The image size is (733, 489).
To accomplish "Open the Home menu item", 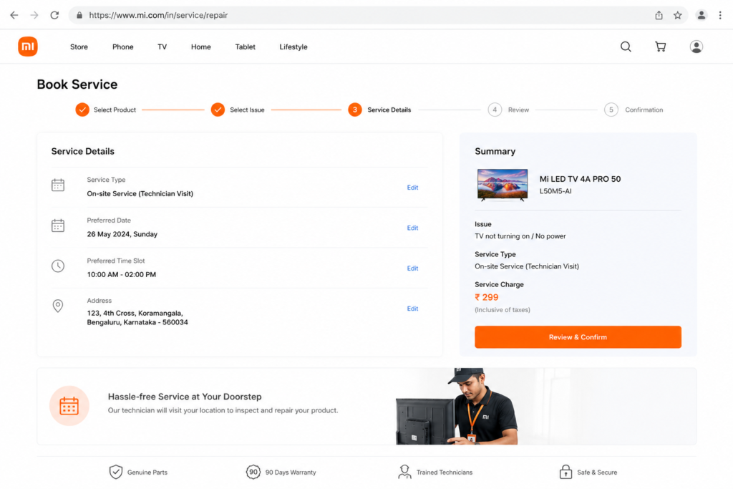I will [201, 47].
